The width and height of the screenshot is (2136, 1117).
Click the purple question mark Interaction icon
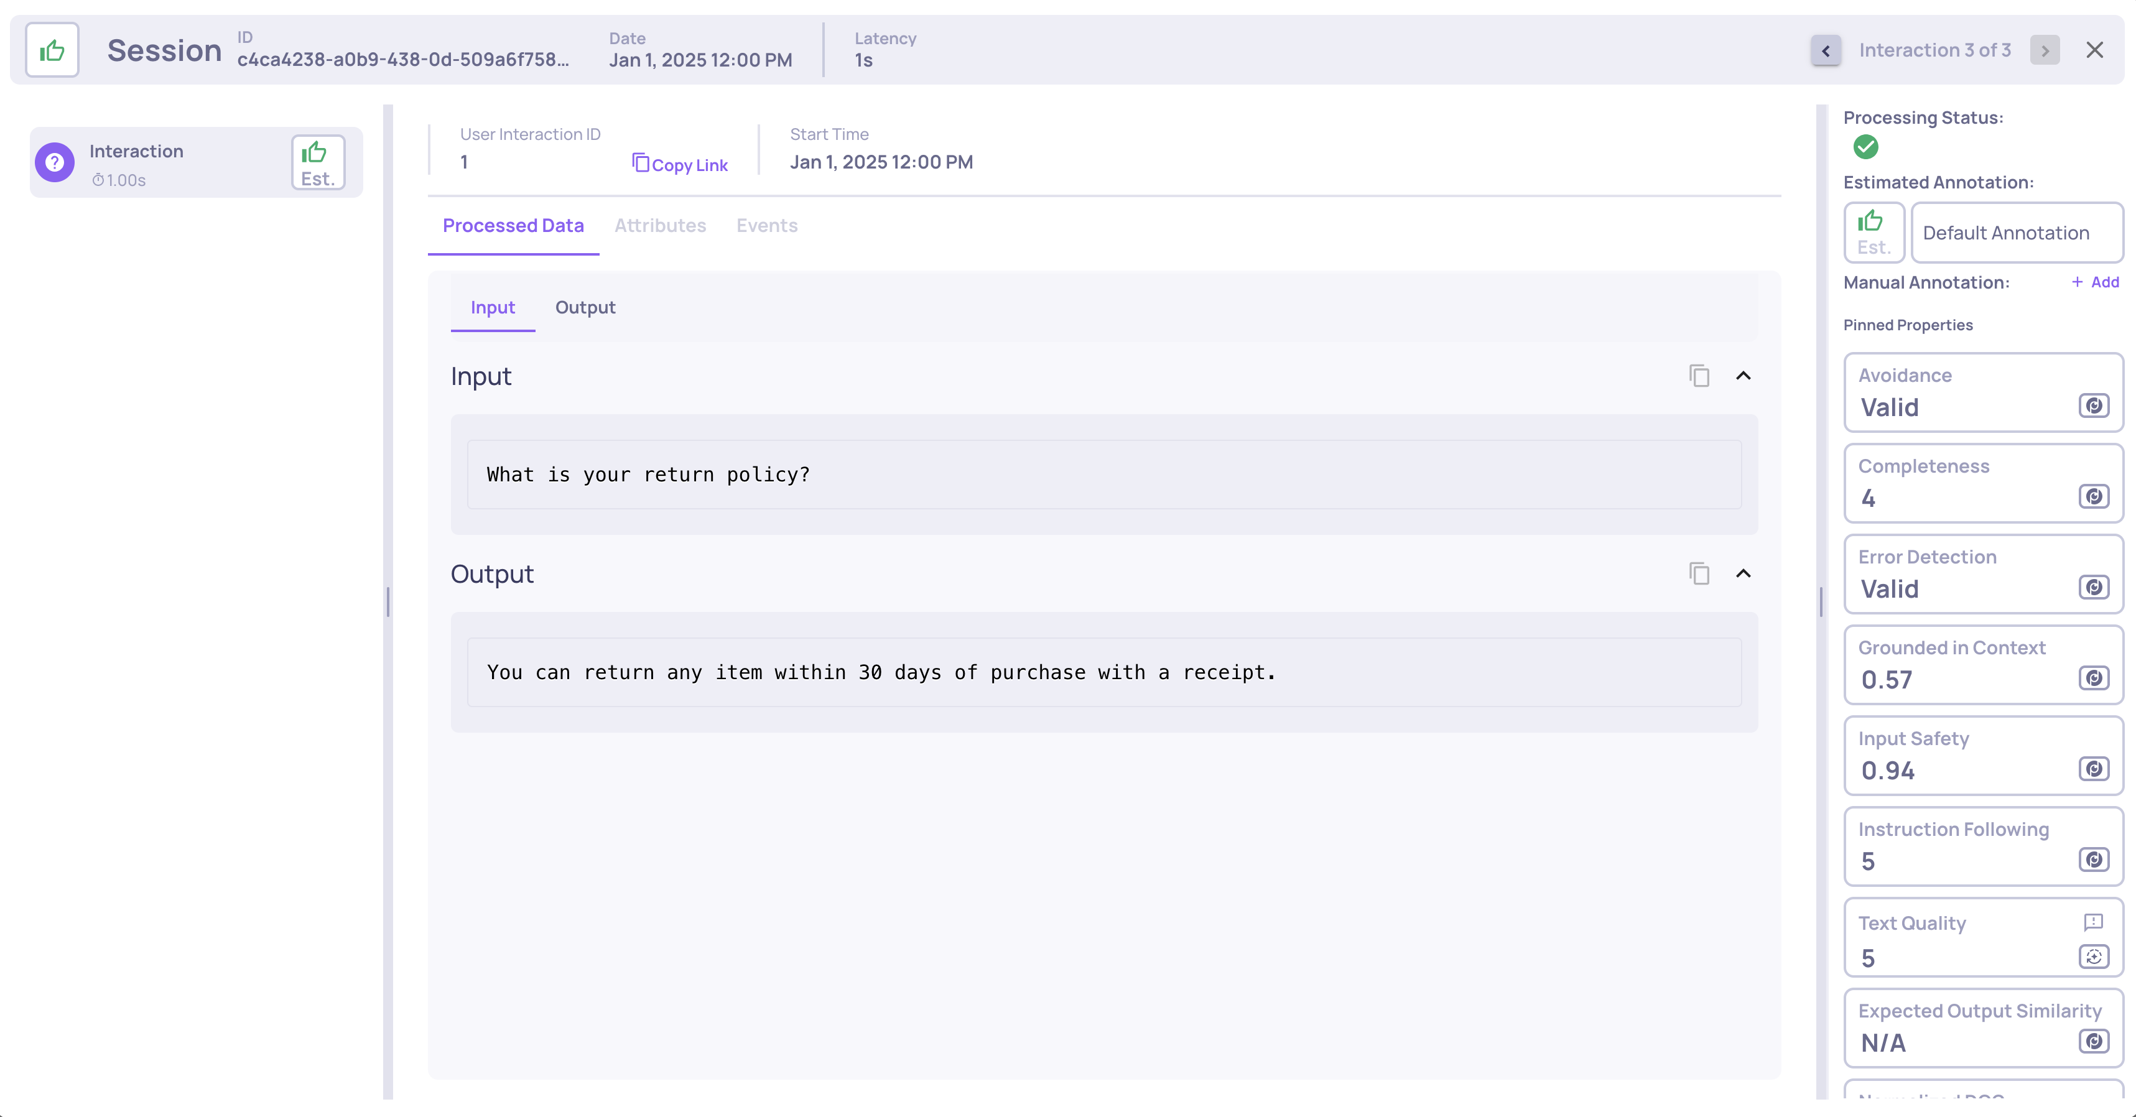(55, 162)
